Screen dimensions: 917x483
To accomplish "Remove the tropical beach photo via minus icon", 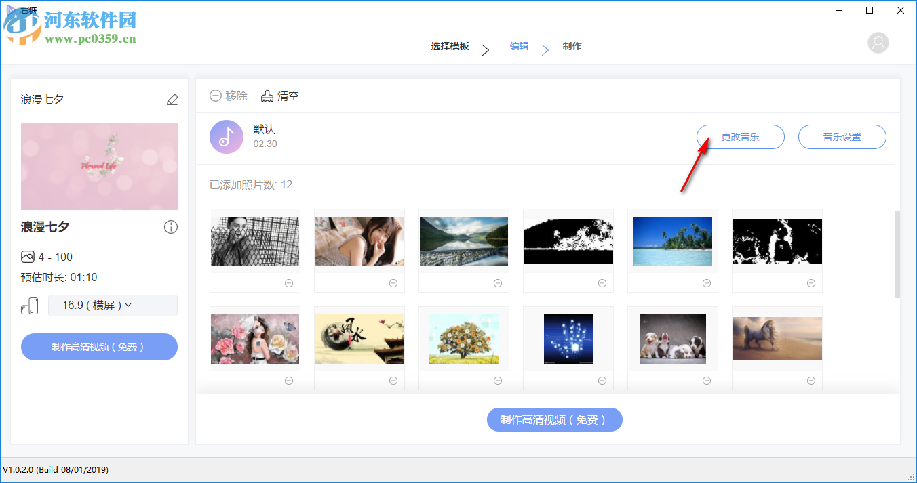I will [x=707, y=283].
